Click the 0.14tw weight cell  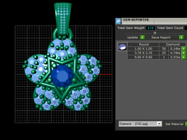point(175,49)
